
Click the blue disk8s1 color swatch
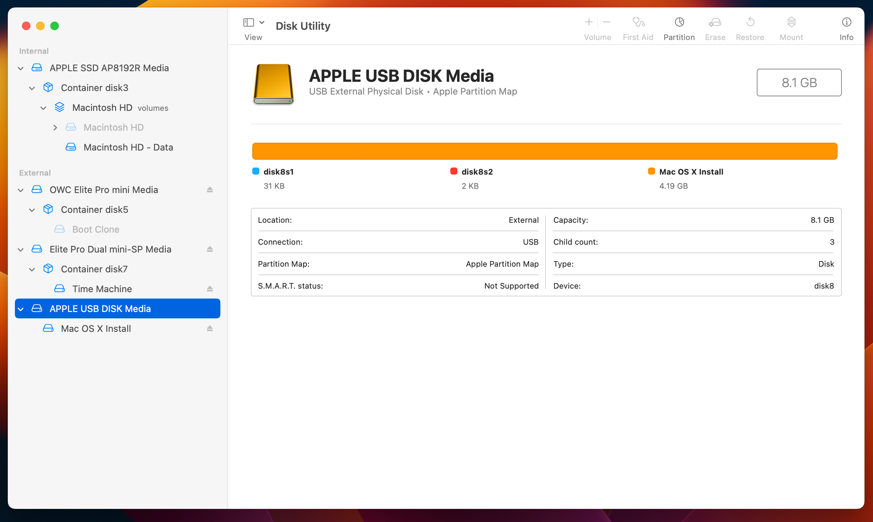coord(256,171)
